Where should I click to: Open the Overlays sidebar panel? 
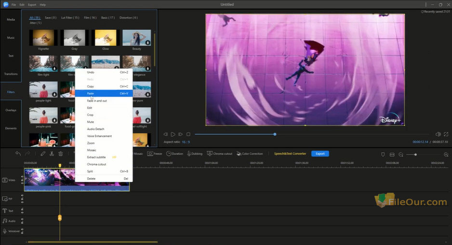(11, 110)
